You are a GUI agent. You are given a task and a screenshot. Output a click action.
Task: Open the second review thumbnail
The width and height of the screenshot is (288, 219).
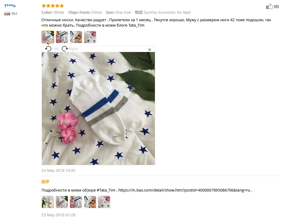pos(62,37)
